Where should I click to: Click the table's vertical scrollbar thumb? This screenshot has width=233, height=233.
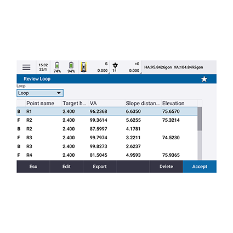200,119
